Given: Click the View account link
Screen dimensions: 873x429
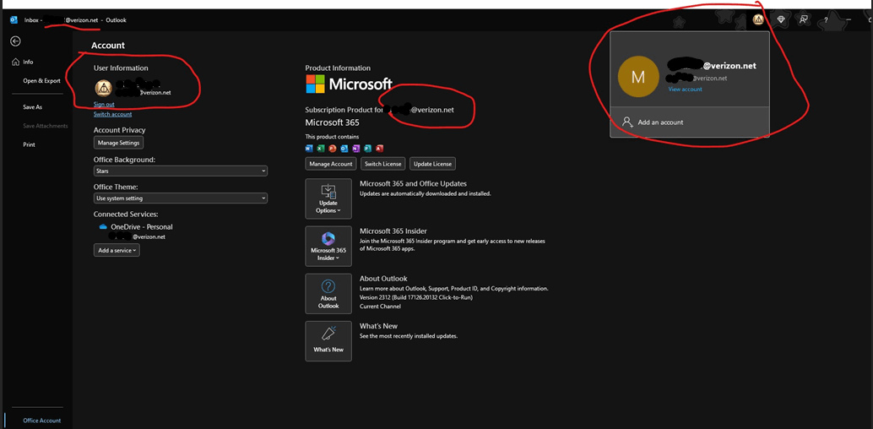Looking at the screenshot, I should (685, 90).
